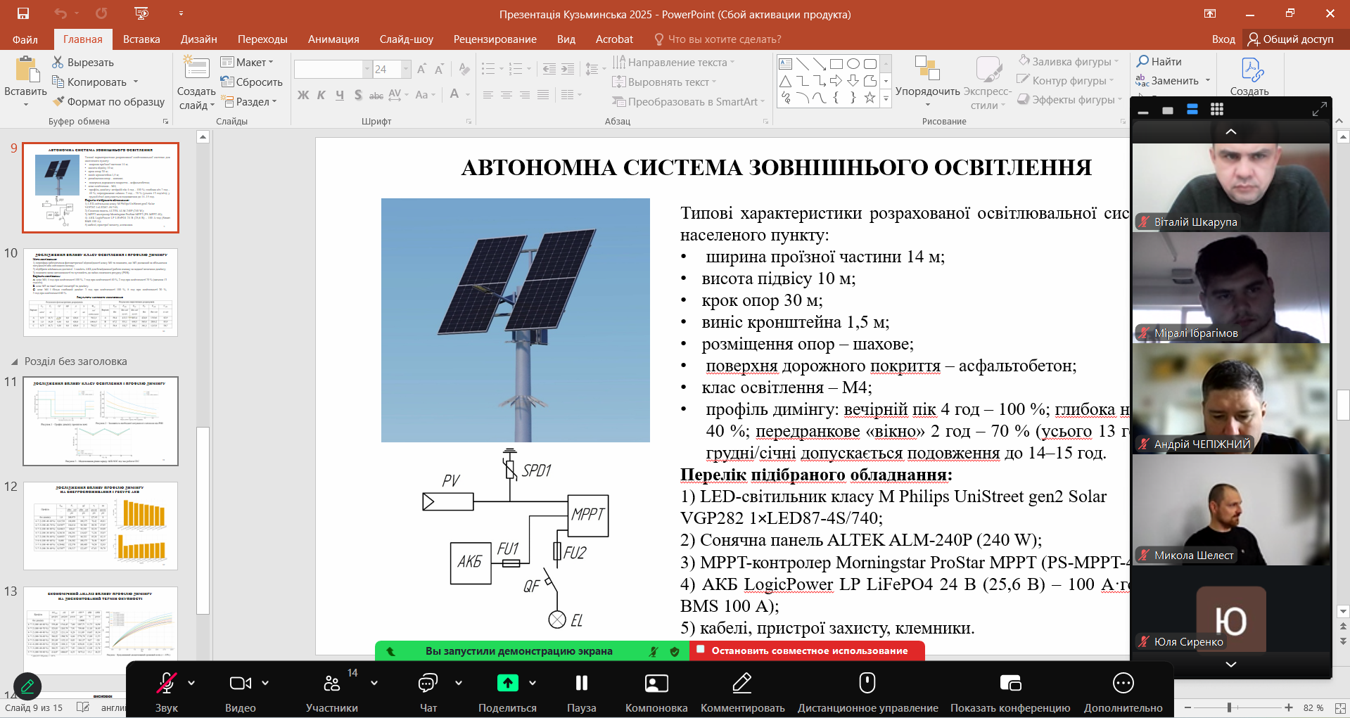Open the font size dropdown

click(406, 69)
